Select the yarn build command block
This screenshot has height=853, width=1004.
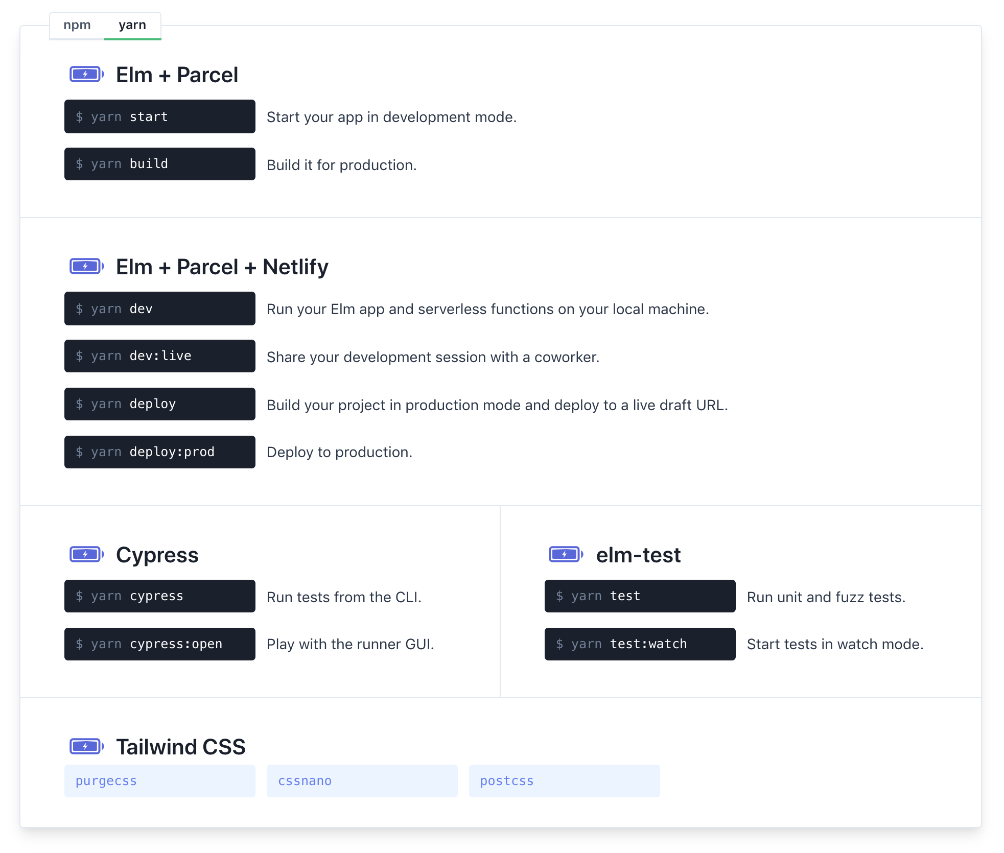pyautogui.click(x=159, y=163)
